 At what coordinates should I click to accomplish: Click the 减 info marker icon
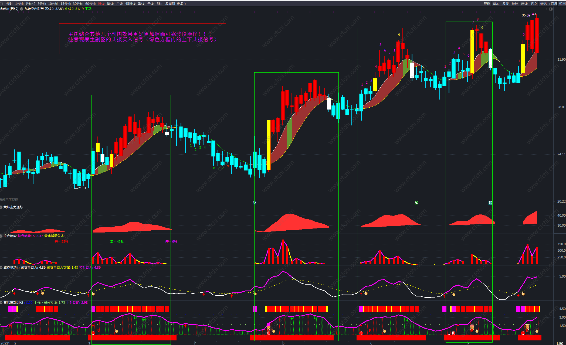pos(416,203)
